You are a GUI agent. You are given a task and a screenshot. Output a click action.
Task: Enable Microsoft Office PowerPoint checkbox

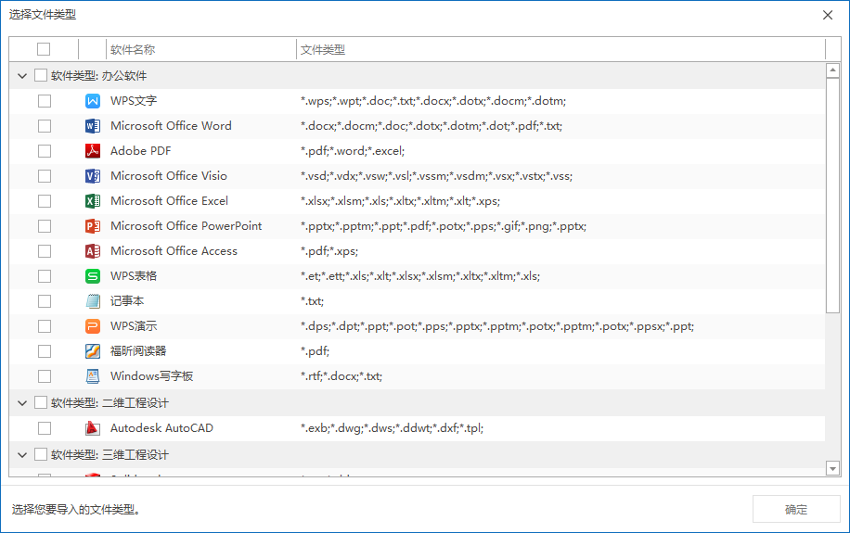pos(45,226)
